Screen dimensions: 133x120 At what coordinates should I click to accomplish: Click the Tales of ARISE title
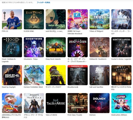52,115
